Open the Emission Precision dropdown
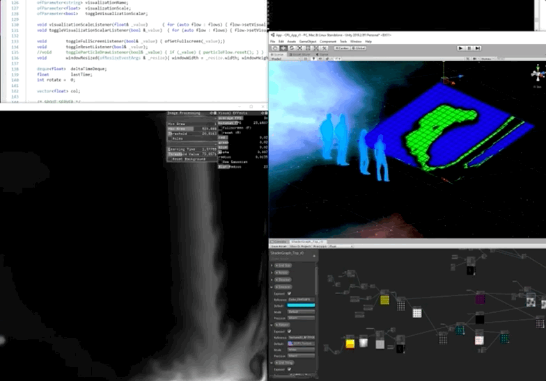The image size is (546, 381). (301, 318)
